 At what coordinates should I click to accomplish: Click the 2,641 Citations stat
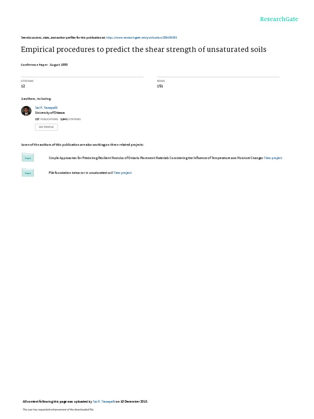coord(70,119)
